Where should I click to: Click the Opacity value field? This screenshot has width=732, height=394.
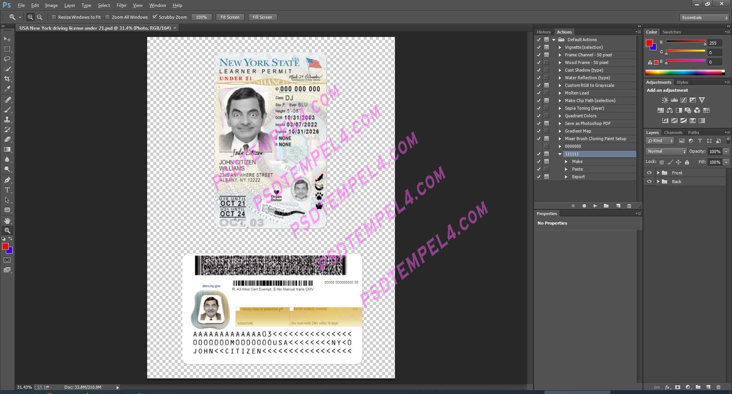tap(716, 151)
